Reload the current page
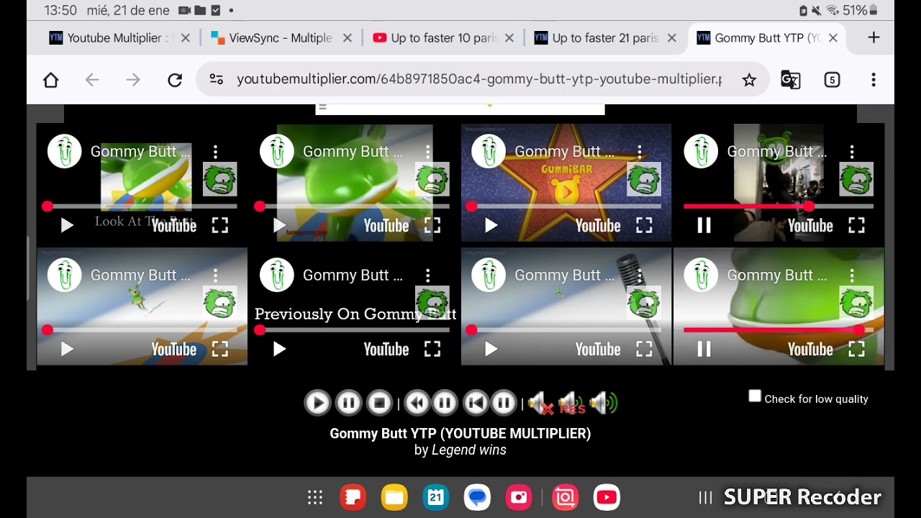Image resolution: width=921 pixels, height=518 pixels. [x=175, y=80]
